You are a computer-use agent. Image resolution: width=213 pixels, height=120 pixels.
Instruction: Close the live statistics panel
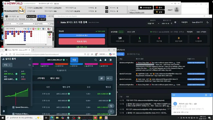click(x=30, y=59)
